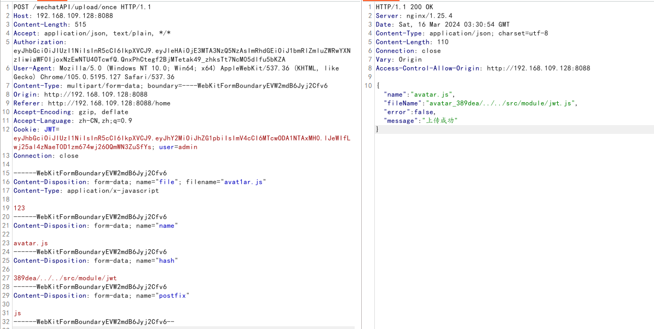Click the Server nginx/1.25.4 header
Image resolution: width=654 pixels, height=329 pixels.
[414, 16]
